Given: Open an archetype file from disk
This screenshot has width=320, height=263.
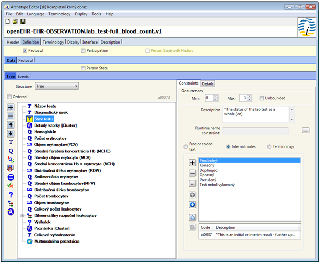Looking at the screenshot, I should pos(15,22).
